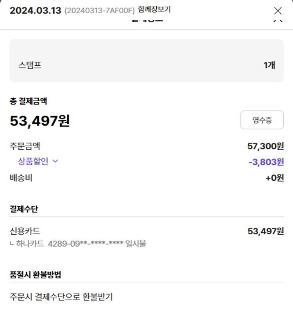Viewport: 293px width, 334px height.
Task: Close the order detail panel with X
Action: click(x=278, y=11)
